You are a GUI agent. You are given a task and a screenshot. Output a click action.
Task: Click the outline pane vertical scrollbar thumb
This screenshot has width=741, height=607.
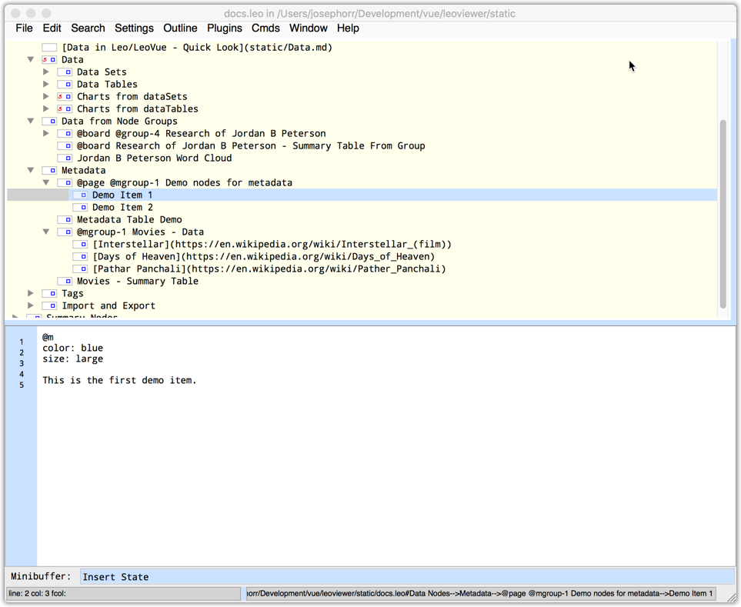pos(723,214)
